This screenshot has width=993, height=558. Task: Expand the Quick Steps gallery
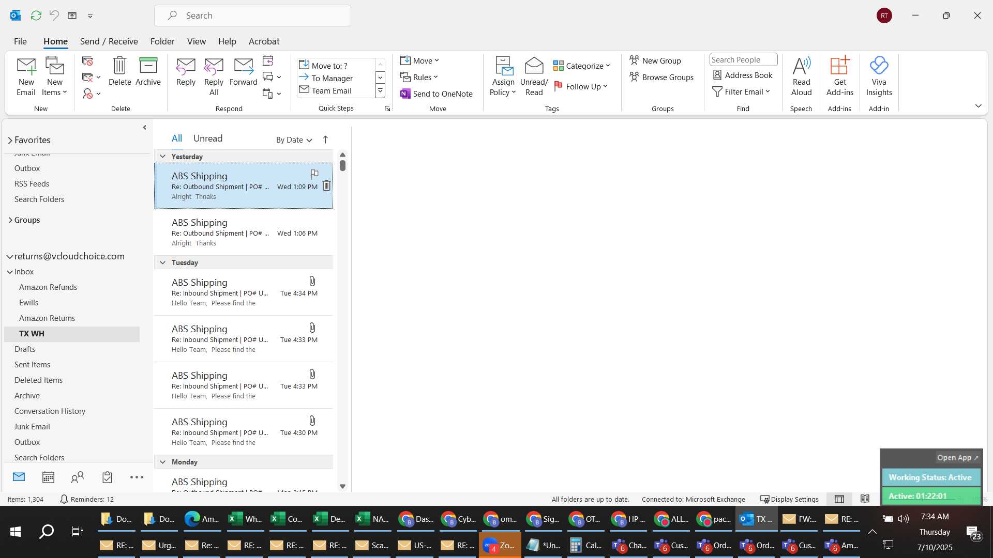click(x=380, y=91)
